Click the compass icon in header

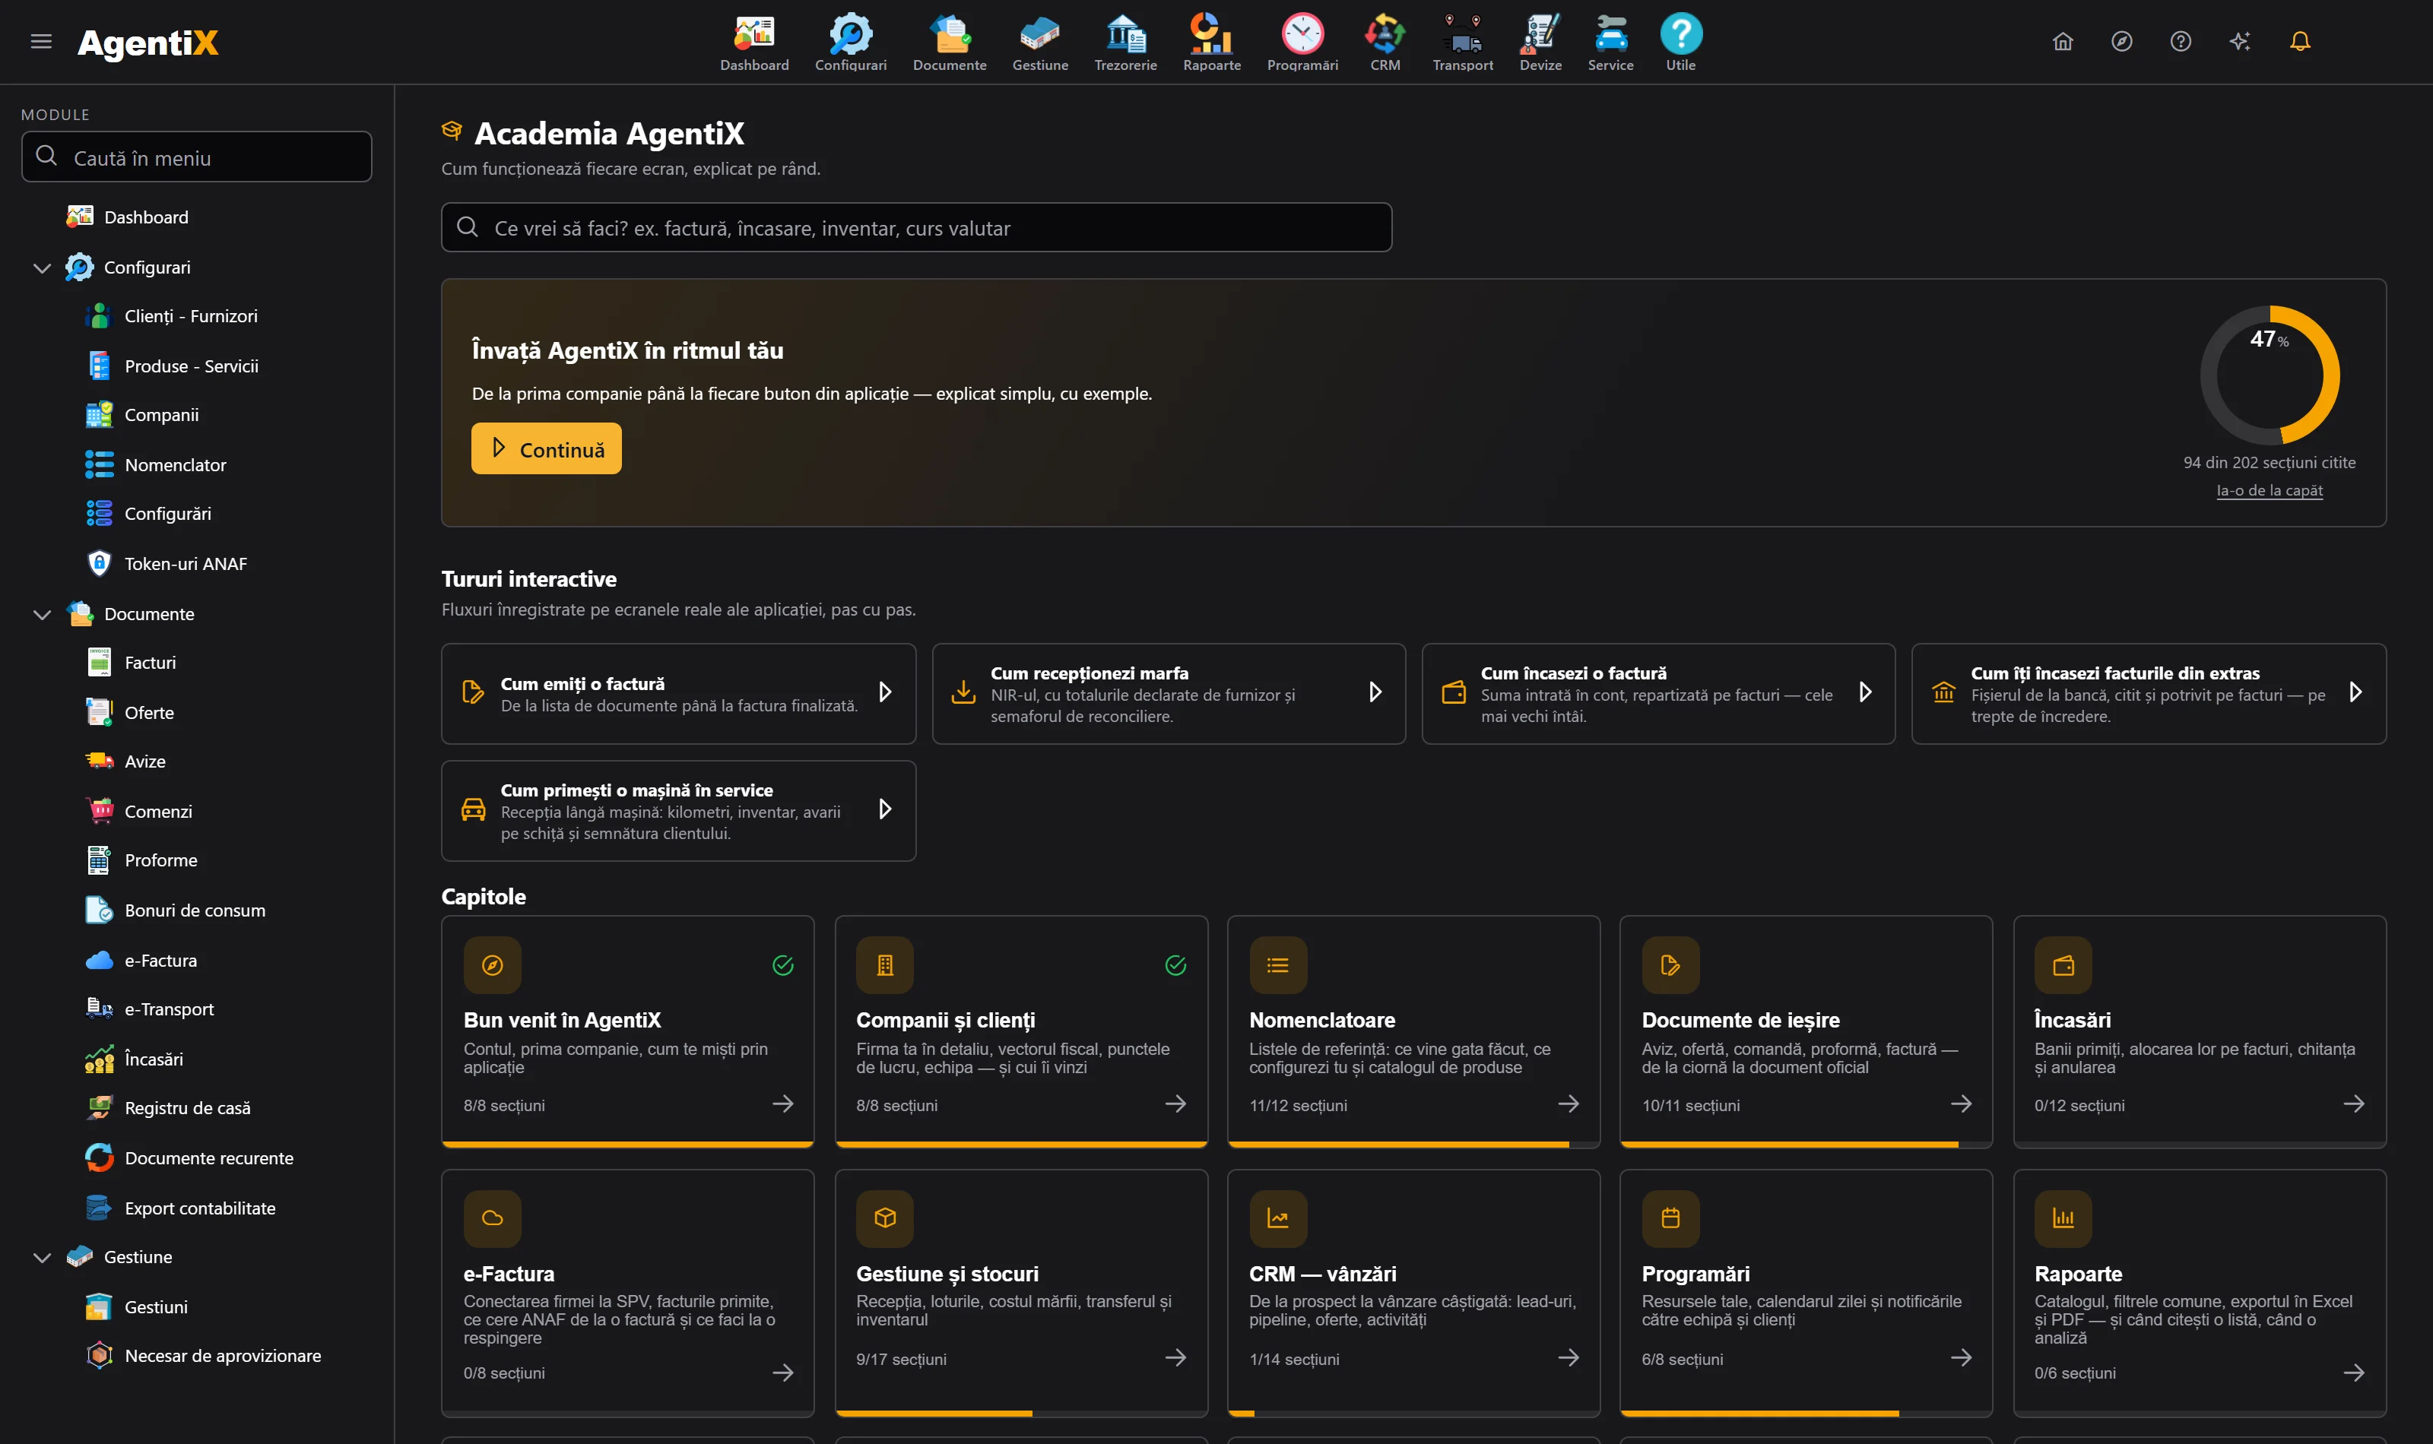[2121, 42]
